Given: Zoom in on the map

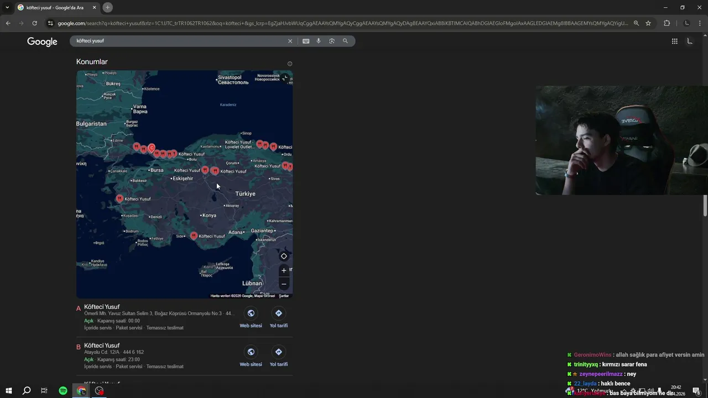Looking at the screenshot, I should click(284, 270).
